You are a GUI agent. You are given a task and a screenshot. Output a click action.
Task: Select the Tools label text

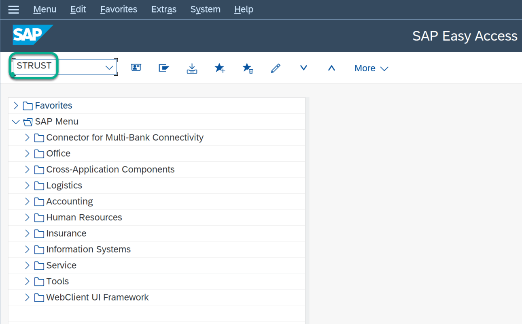point(57,281)
